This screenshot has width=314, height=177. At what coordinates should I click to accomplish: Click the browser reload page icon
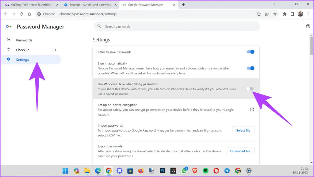click(21, 14)
